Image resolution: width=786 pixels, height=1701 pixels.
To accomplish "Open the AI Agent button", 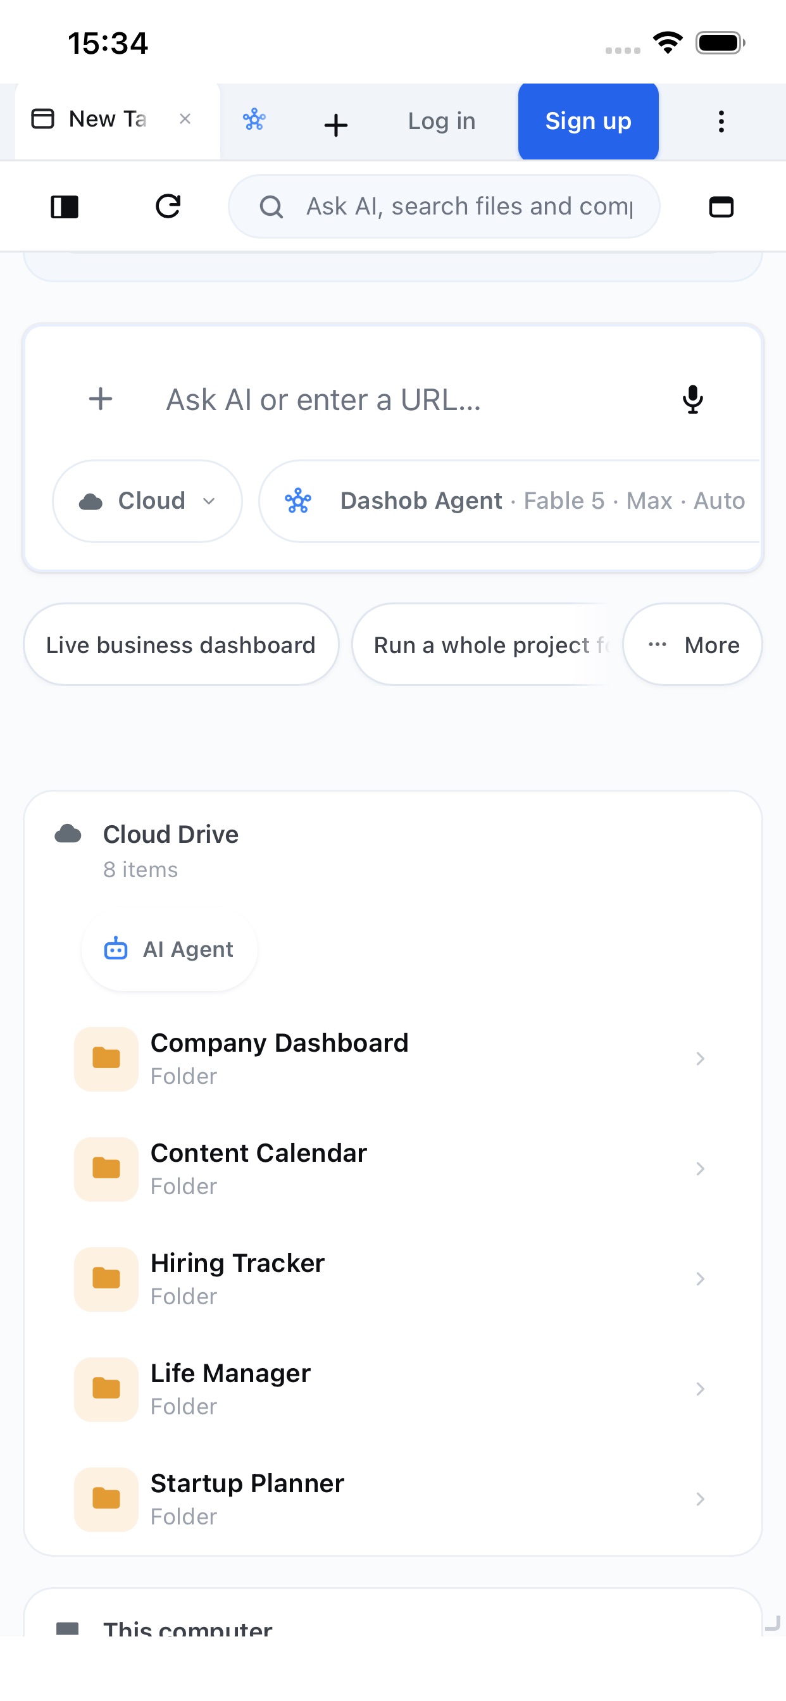I will click(169, 950).
